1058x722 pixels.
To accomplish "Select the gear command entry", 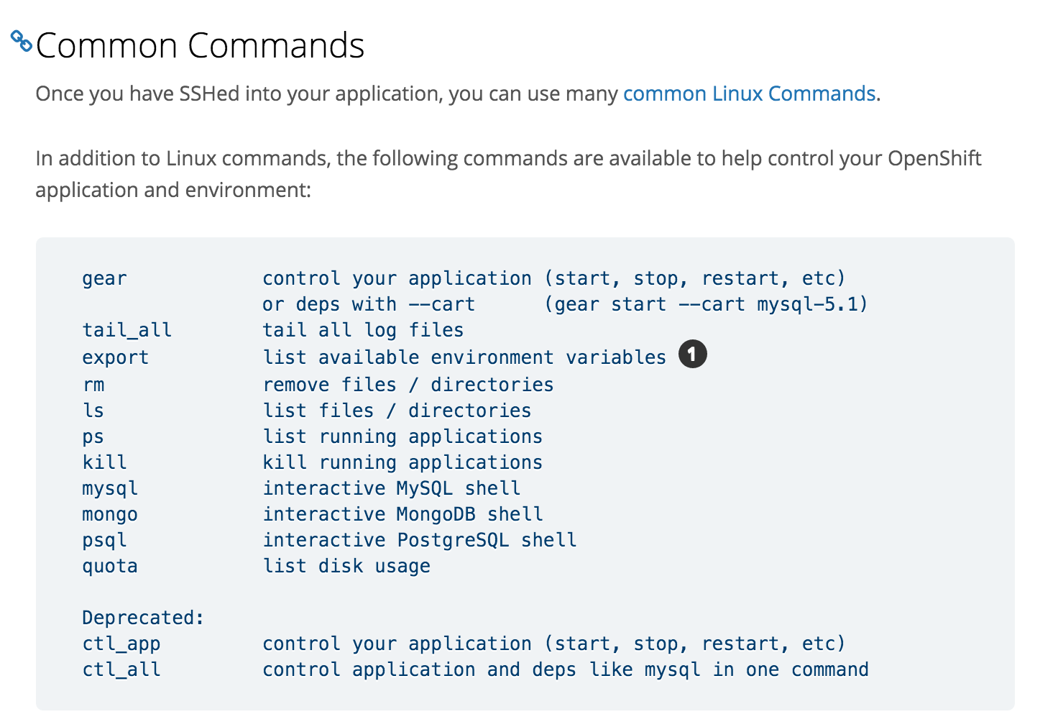I will point(104,278).
